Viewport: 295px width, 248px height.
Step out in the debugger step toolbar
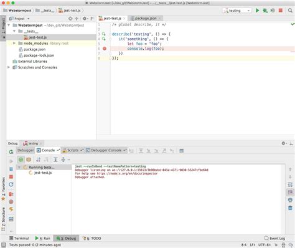click(164, 151)
